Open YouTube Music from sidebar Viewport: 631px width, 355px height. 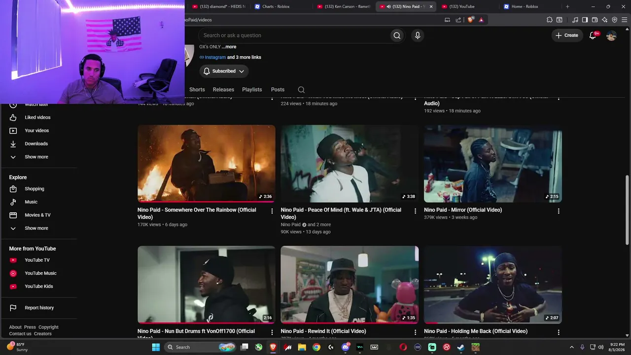pos(39,273)
